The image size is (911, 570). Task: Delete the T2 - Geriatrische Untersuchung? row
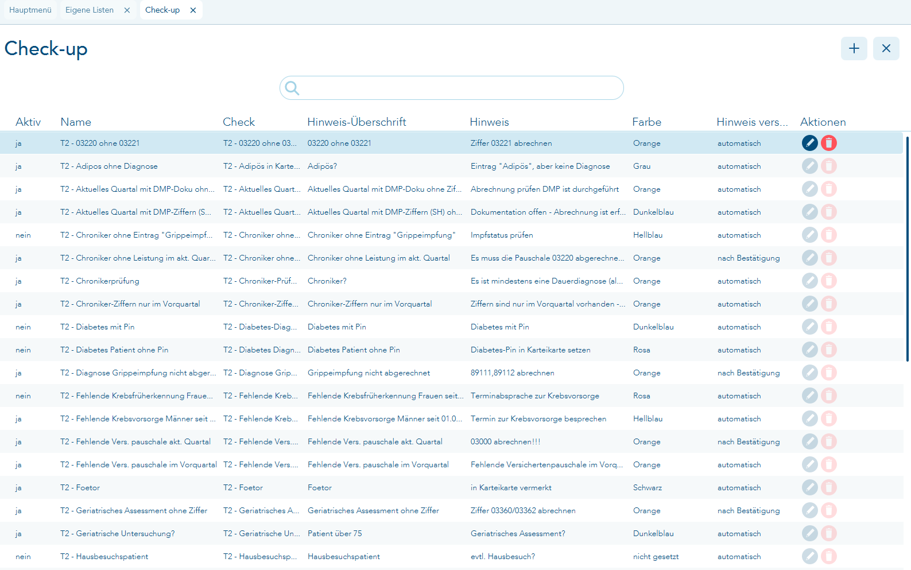pyautogui.click(x=828, y=533)
